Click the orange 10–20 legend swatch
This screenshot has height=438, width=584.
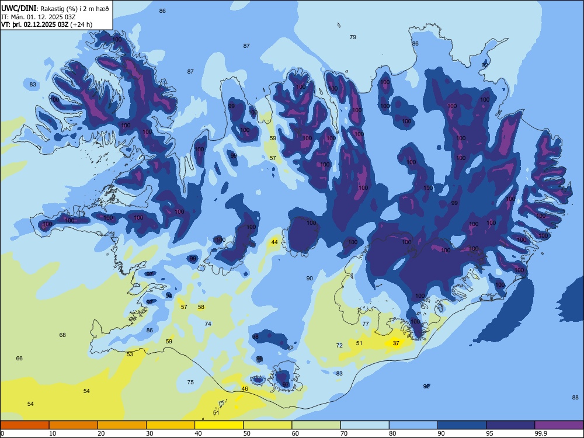click(74, 425)
